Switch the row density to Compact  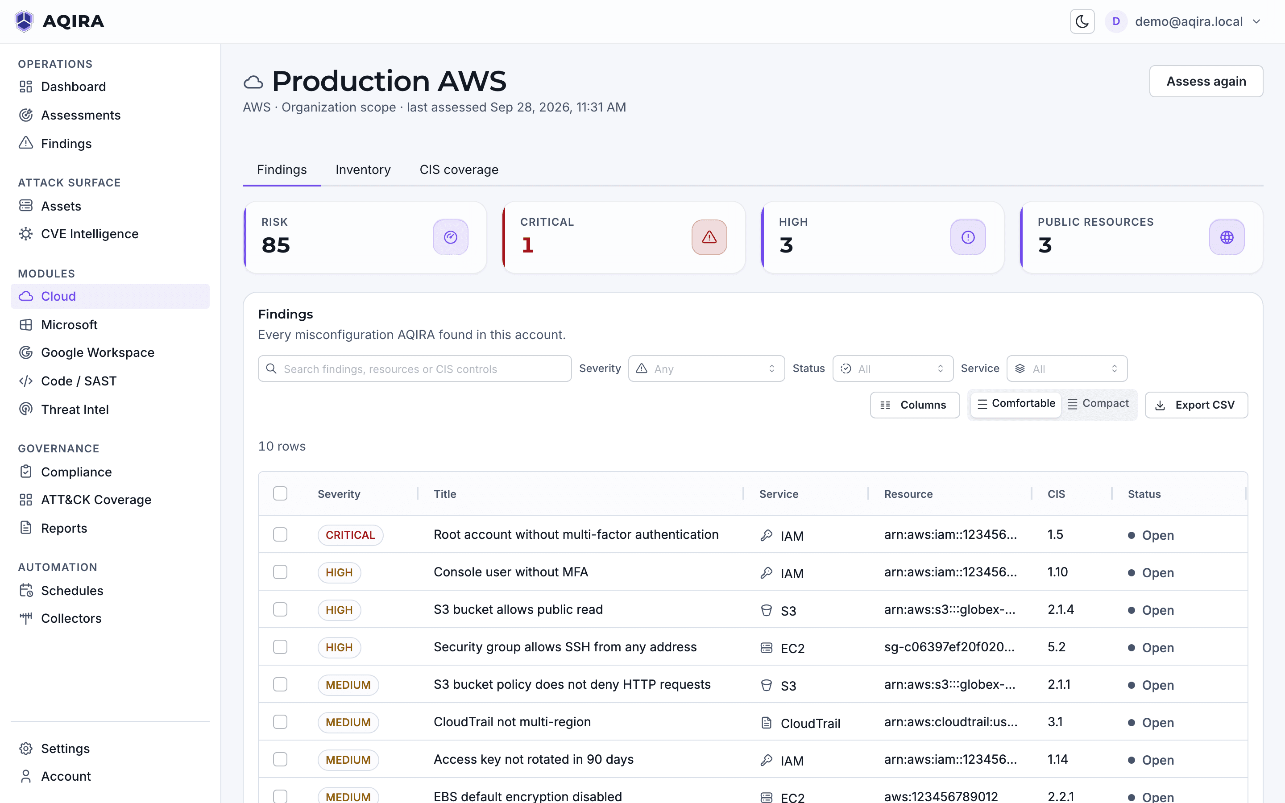[x=1098, y=404]
